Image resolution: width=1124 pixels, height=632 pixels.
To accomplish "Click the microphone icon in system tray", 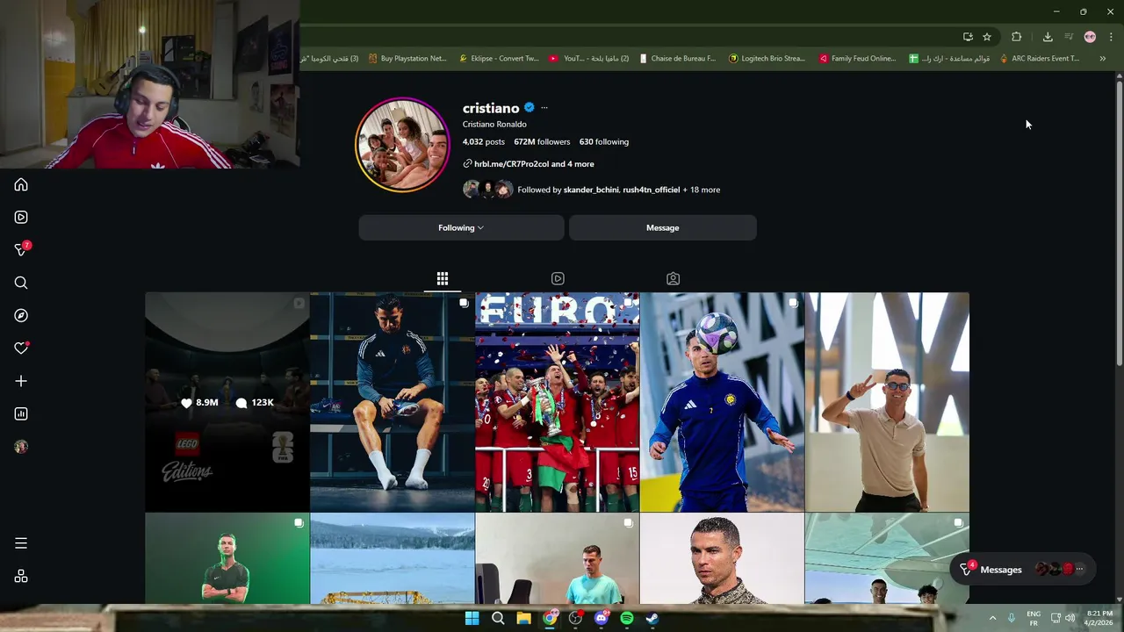I will 1012,618.
